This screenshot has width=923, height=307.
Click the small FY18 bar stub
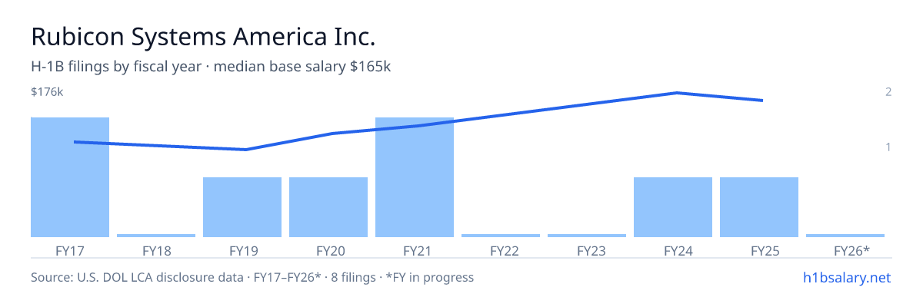point(156,236)
